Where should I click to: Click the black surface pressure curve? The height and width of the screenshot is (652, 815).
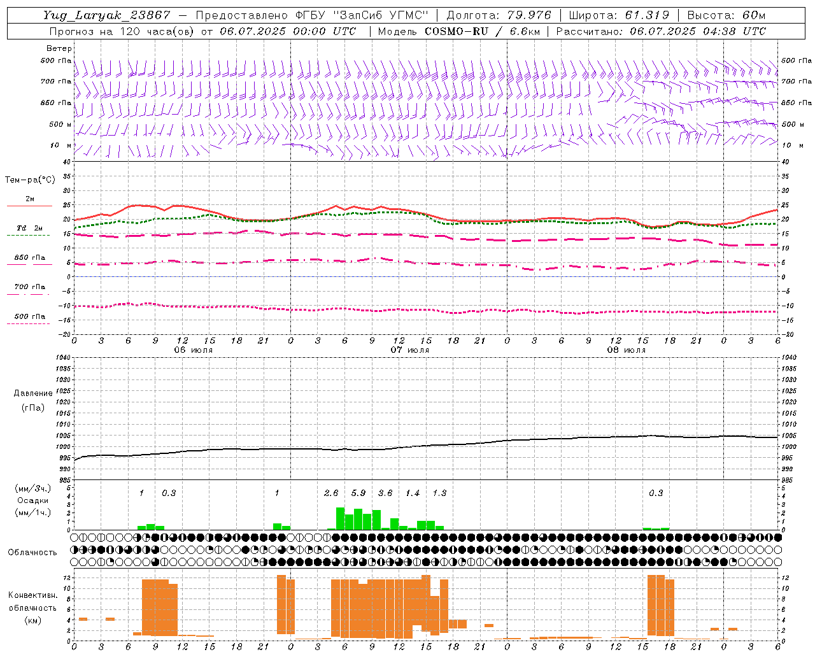pyautogui.click(x=427, y=445)
